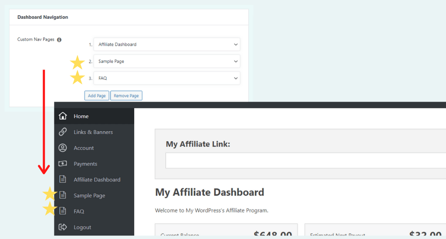Viewport: 446px width, 239px height.
Task: Open the Affiliate Dashboard page dropdown
Action: click(x=167, y=44)
